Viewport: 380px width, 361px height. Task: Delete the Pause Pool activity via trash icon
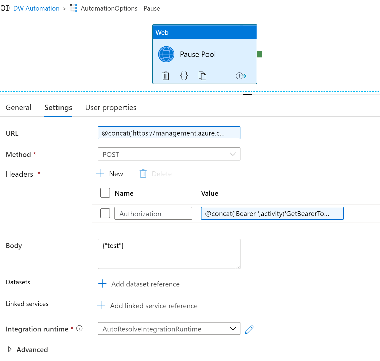point(166,76)
